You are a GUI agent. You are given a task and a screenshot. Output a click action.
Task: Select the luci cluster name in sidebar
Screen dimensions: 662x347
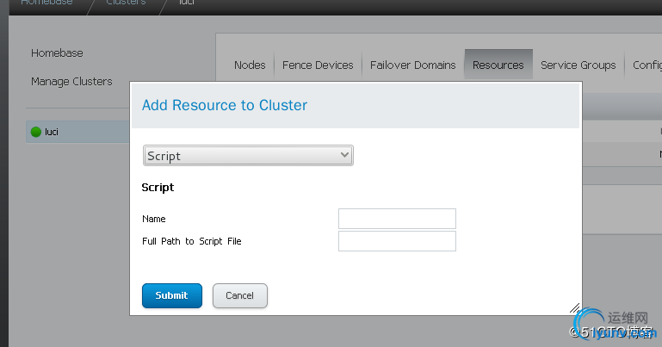[52, 132]
